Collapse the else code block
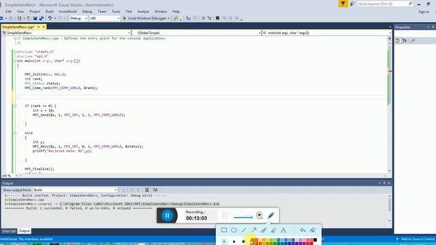436x245 pixels. (15, 133)
